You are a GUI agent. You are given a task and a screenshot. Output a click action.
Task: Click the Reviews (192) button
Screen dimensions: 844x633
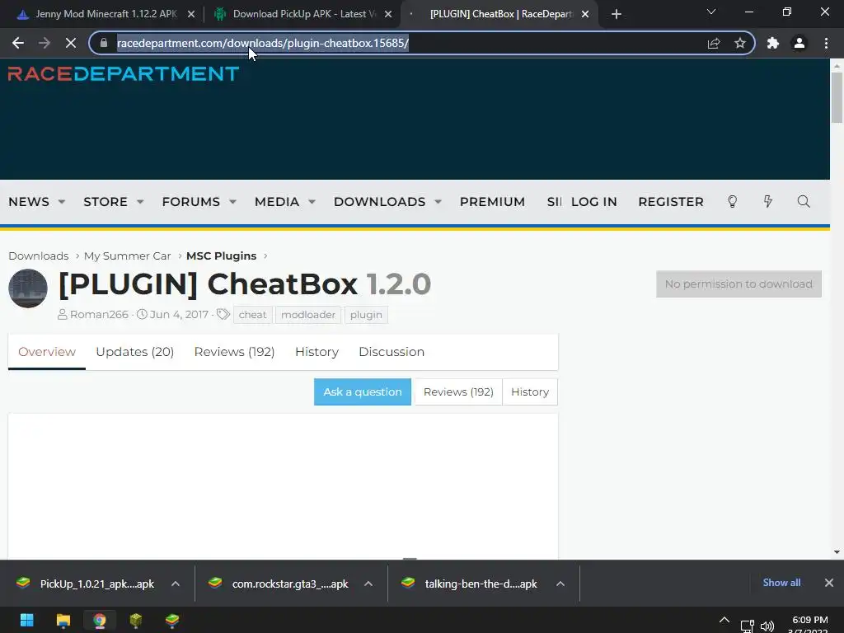[x=458, y=392]
